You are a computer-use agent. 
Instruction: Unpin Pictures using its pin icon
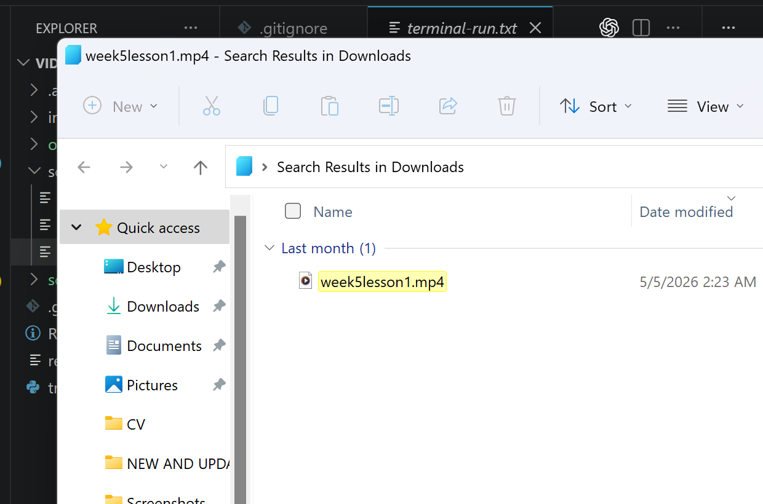219,385
